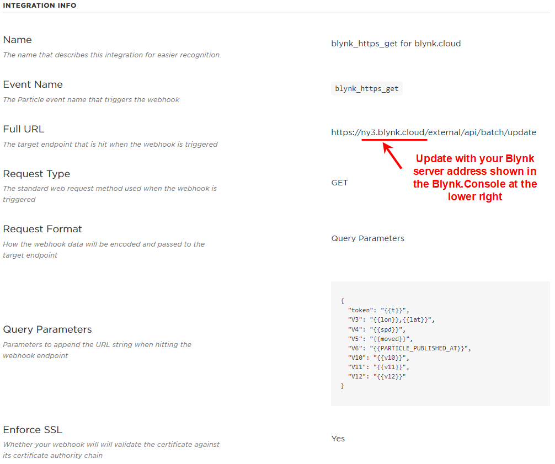Click the 'blynk_https_get' event name code value
555x464 pixels.
[x=367, y=88]
